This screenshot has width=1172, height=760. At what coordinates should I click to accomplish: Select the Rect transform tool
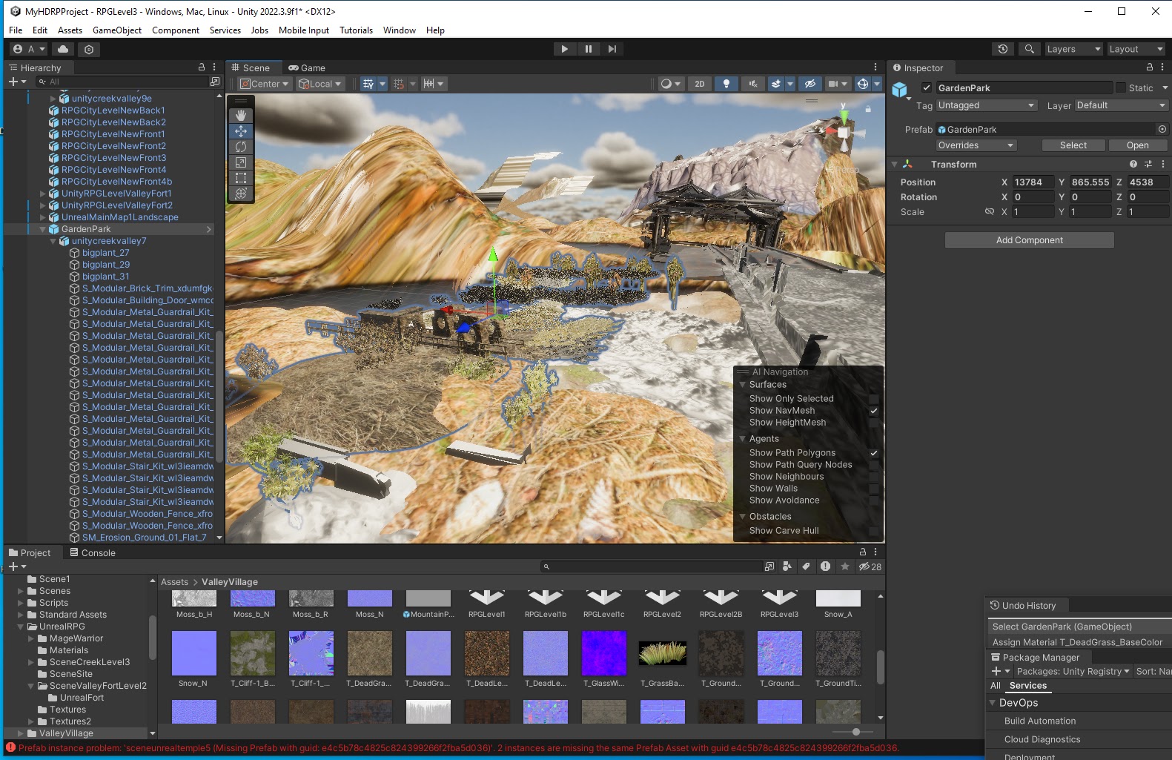tap(241, 178)
